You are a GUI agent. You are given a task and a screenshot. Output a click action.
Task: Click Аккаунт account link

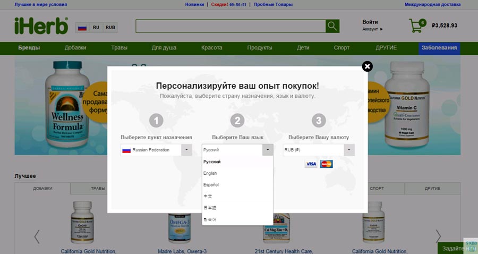pyautogui.click(x=372, y=29)
